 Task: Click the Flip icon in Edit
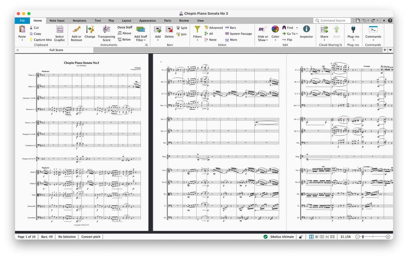(x=284, y=40)
